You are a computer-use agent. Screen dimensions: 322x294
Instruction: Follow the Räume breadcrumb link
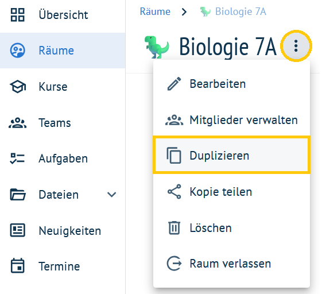pos(155,11)
